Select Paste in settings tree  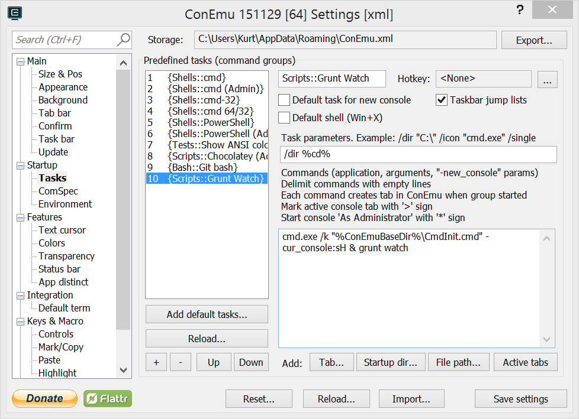50,360
